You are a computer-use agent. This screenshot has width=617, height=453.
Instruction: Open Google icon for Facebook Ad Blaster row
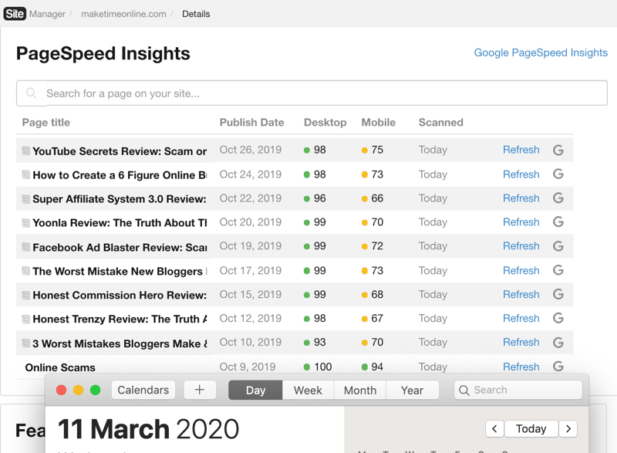pos(558,246)
